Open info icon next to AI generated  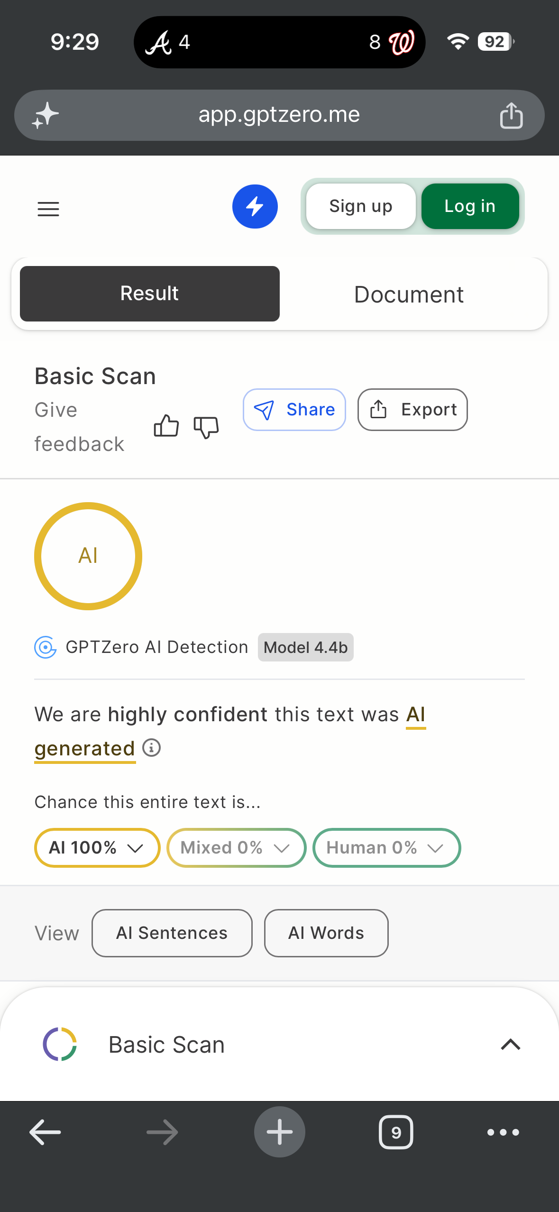click(152, 748)
